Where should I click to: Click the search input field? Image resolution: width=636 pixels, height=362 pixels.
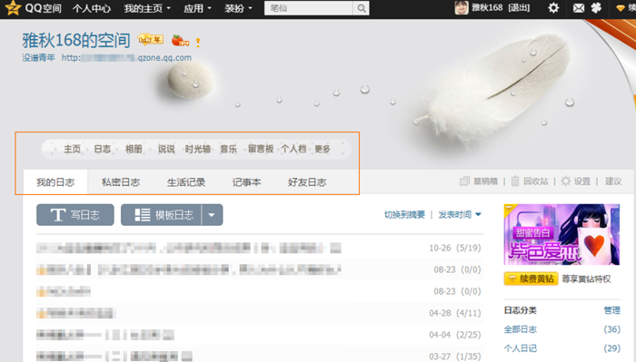[x=309, y=8]
